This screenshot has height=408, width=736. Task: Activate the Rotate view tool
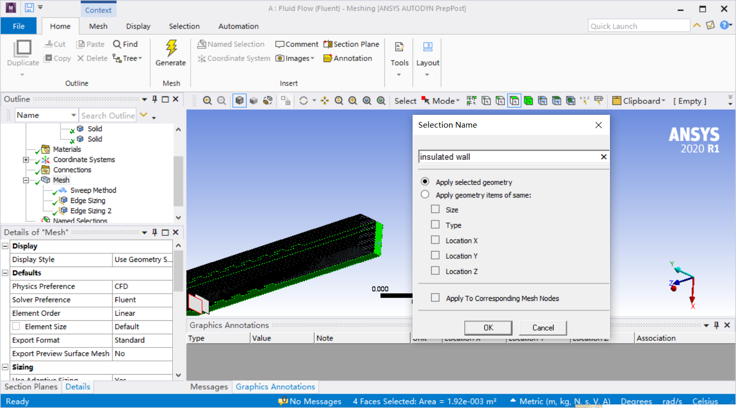click(x=303, y=101)
